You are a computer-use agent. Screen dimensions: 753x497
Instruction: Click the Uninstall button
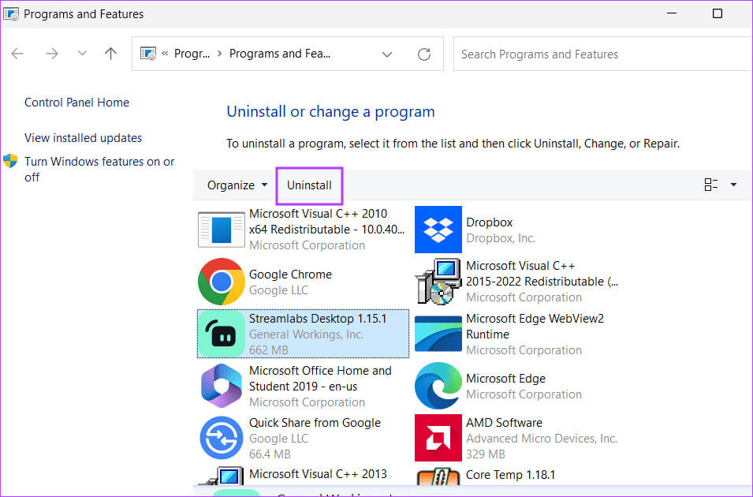pyautogui.click(x=309, y=185)
